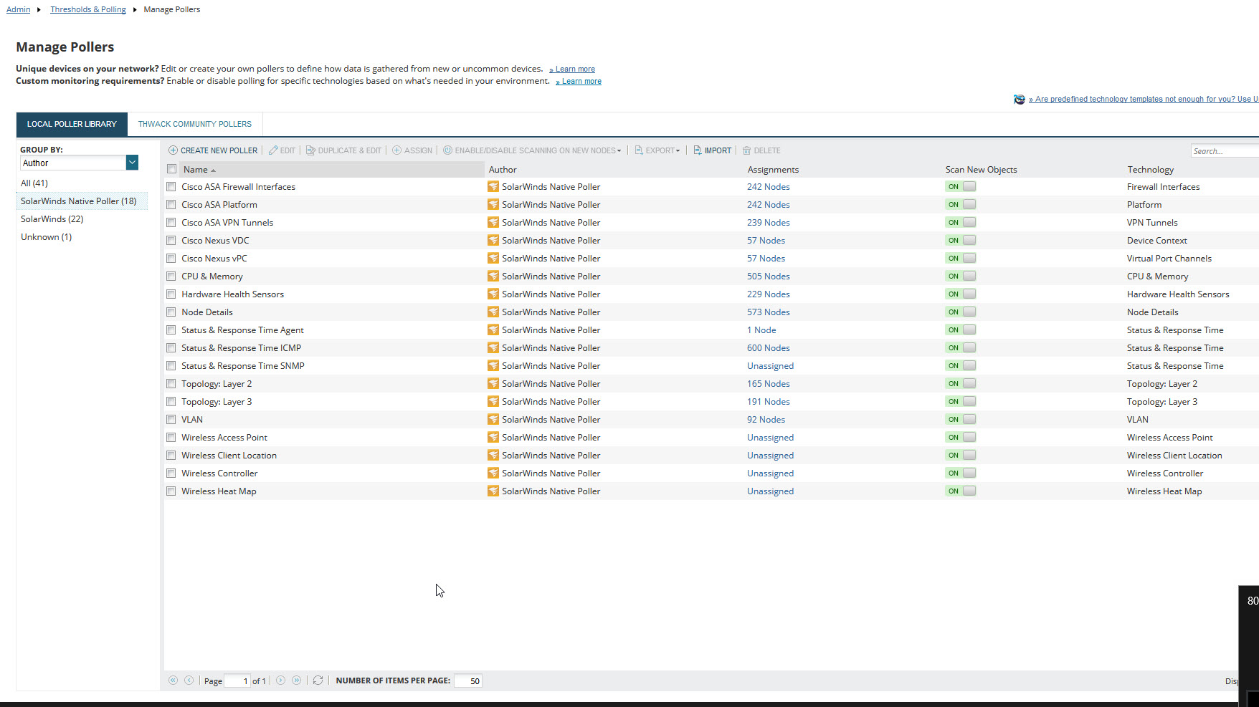Check the Wireless Controller row checkbox
Image resolution: width=1259 pixels, height=707 pixels.
pos(171,473)
